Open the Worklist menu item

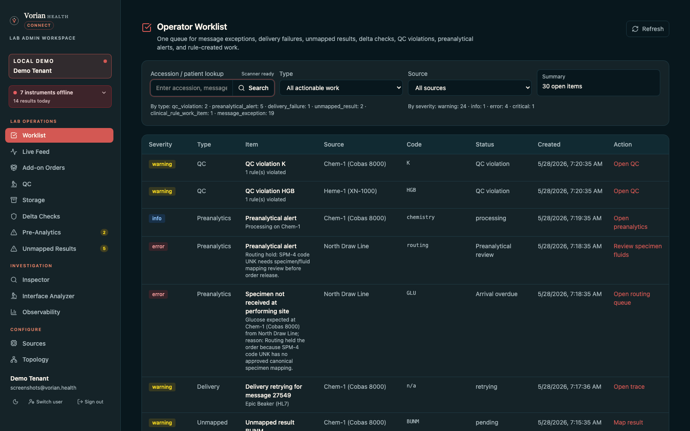pos(59,135)
